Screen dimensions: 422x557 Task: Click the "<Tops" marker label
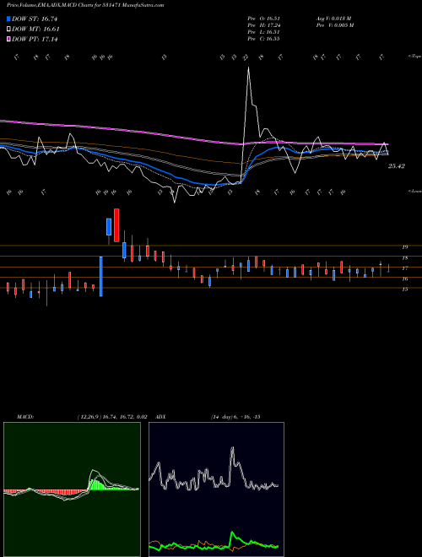click(414, 57)
